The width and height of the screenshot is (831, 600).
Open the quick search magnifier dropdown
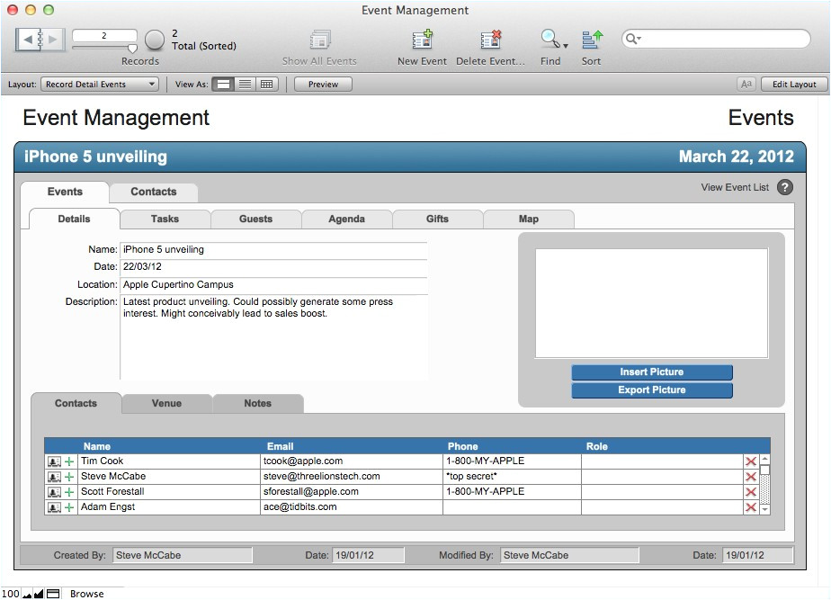[x=633, y=39]
